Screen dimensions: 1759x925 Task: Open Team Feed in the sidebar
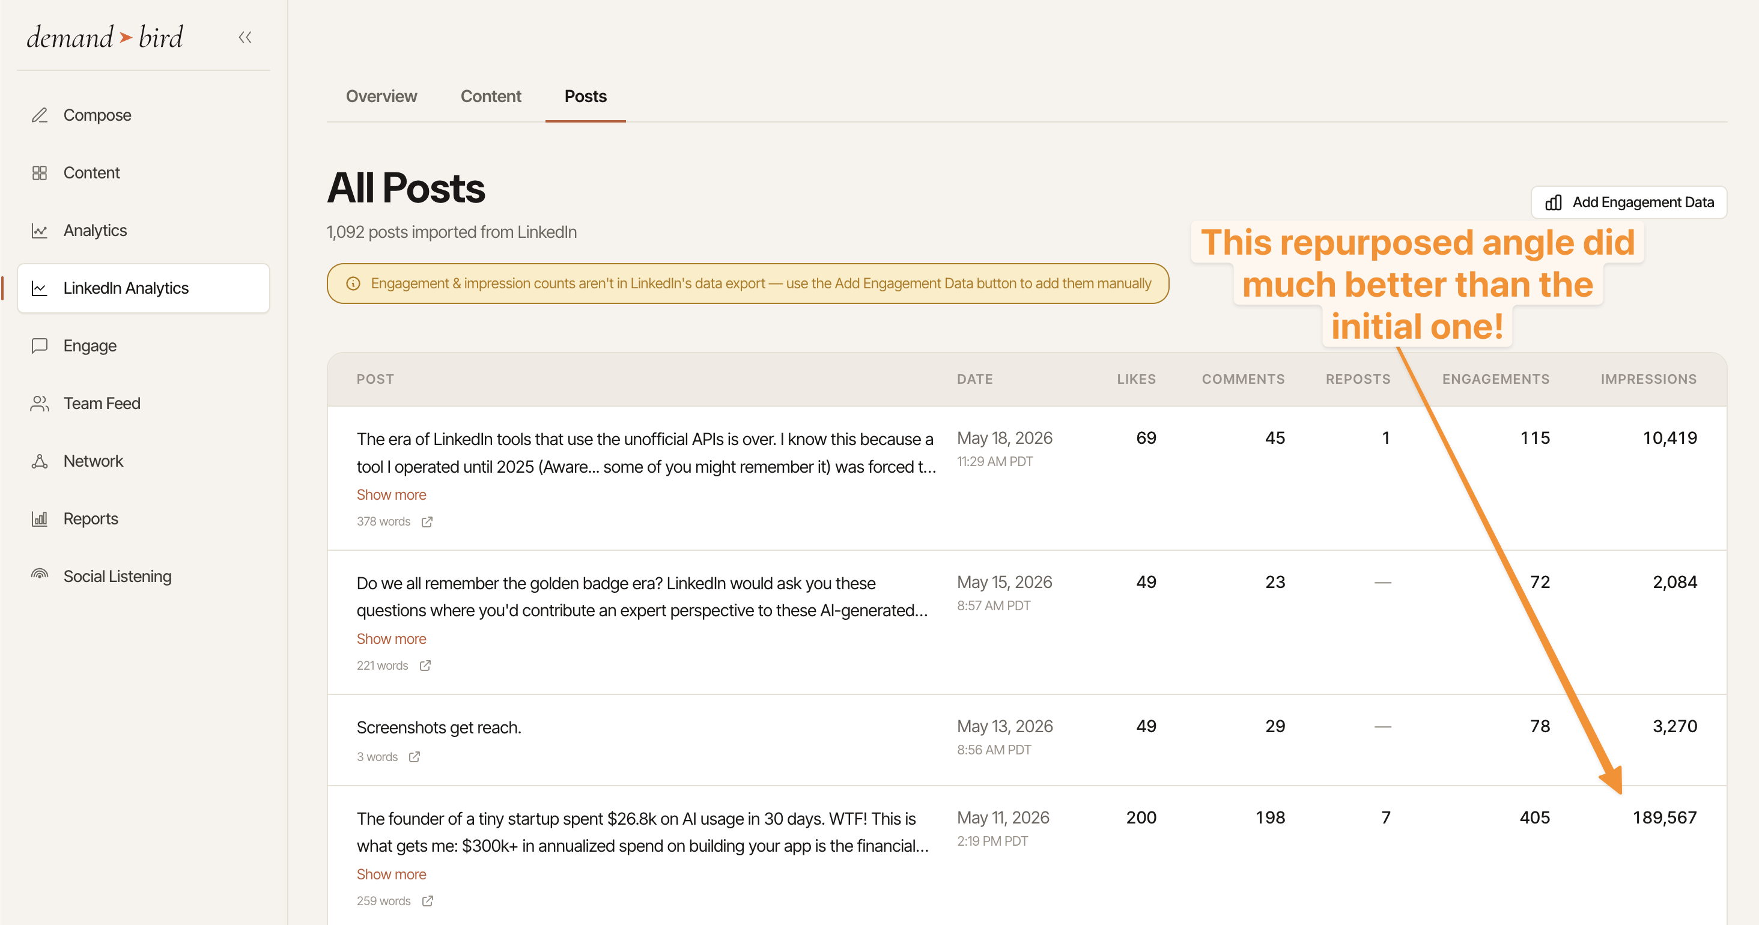click(144, 404)
